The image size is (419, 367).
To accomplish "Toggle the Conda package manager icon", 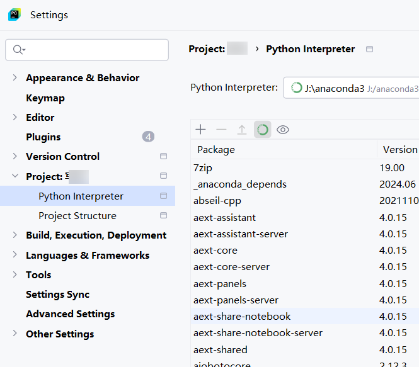I will point(262,130).
